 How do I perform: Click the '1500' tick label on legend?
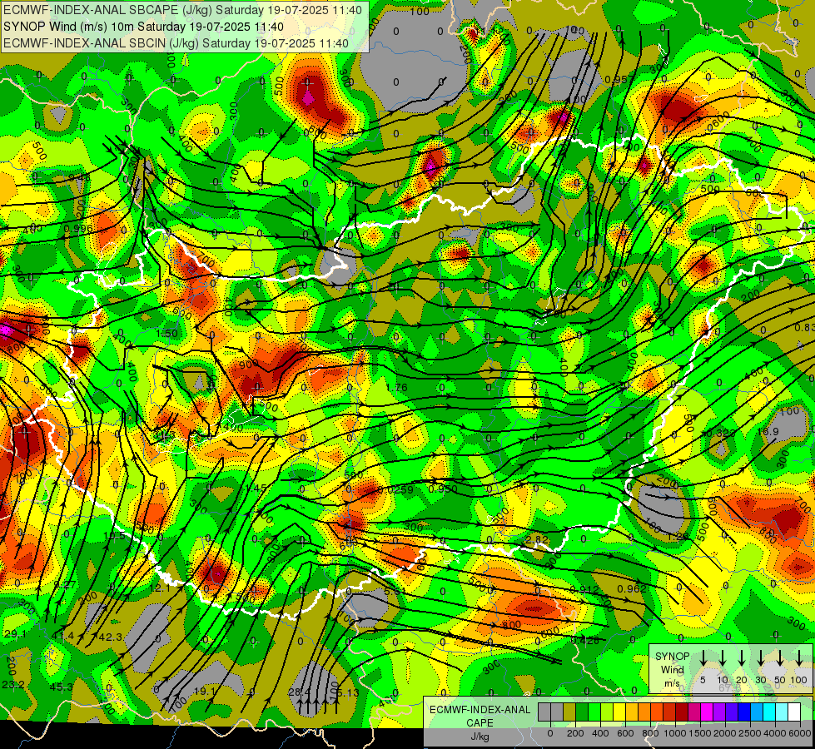pos(699,733)
